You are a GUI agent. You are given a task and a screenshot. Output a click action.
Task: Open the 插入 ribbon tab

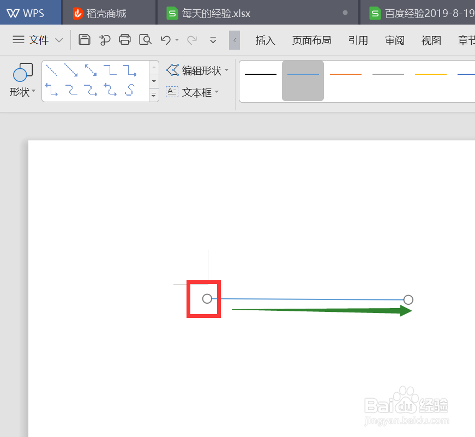point(265,40)
